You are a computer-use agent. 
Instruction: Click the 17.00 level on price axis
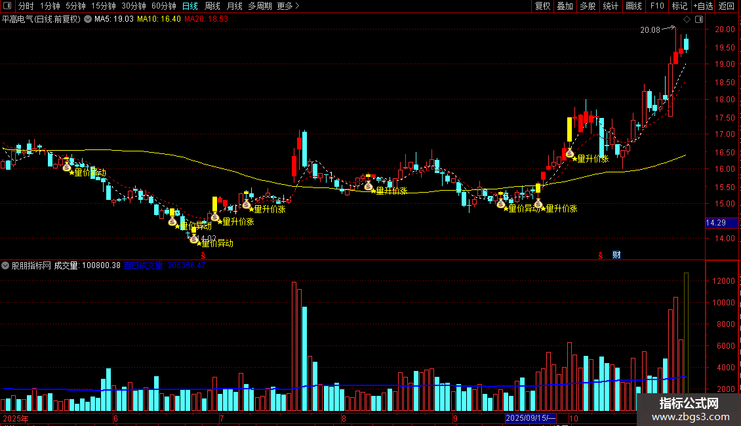[x=725, y=134]
